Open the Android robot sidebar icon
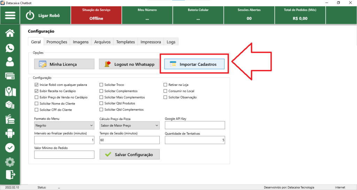The height and width of the screenshot is (190, 357). (10, 133)
